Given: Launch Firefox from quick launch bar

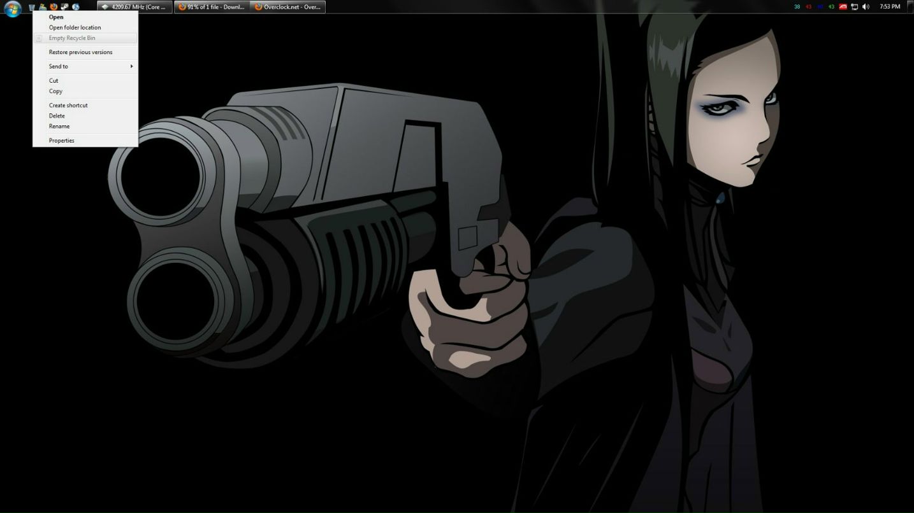Looking at the screenshot, I should 54,7.
